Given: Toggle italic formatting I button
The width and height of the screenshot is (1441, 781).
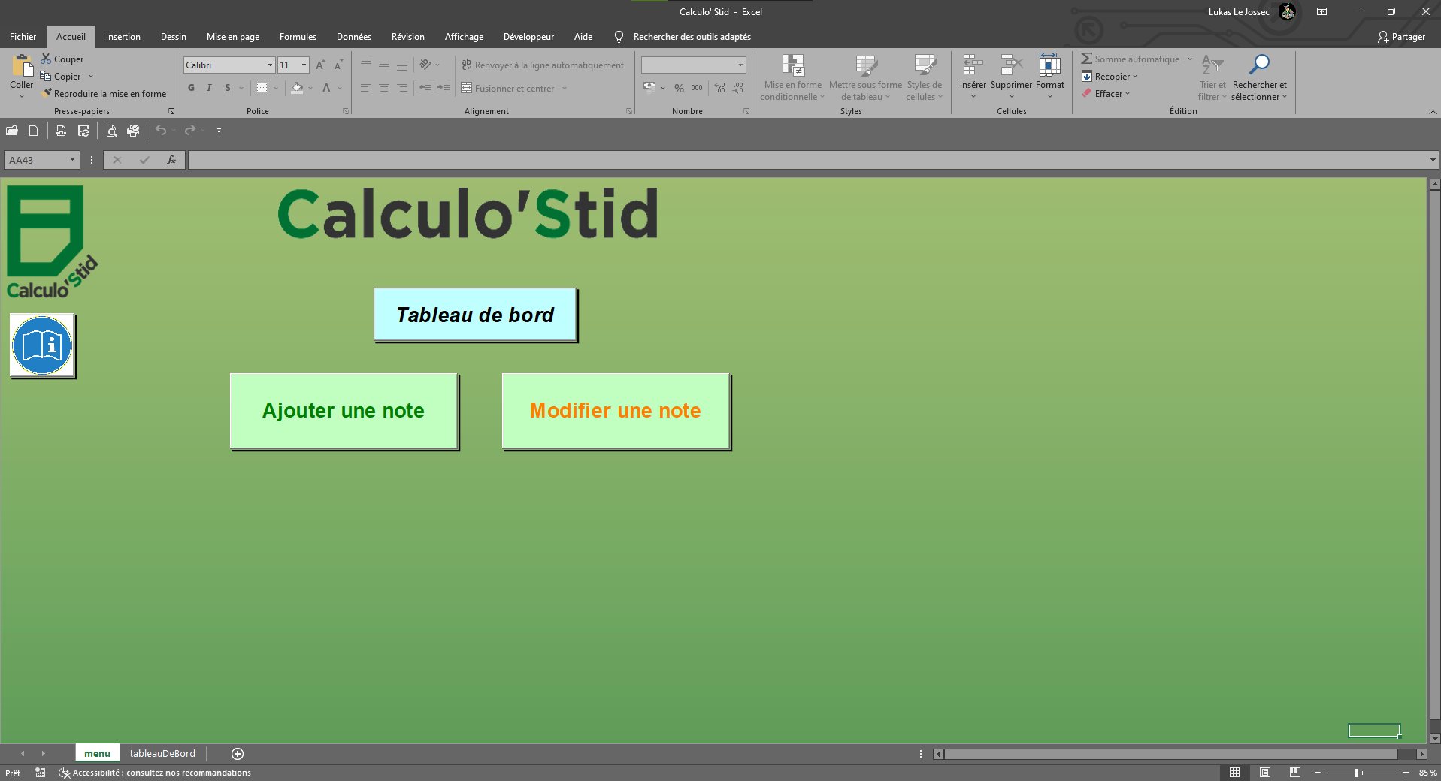Looking at the screenshot, I should [x=209, y=88].
